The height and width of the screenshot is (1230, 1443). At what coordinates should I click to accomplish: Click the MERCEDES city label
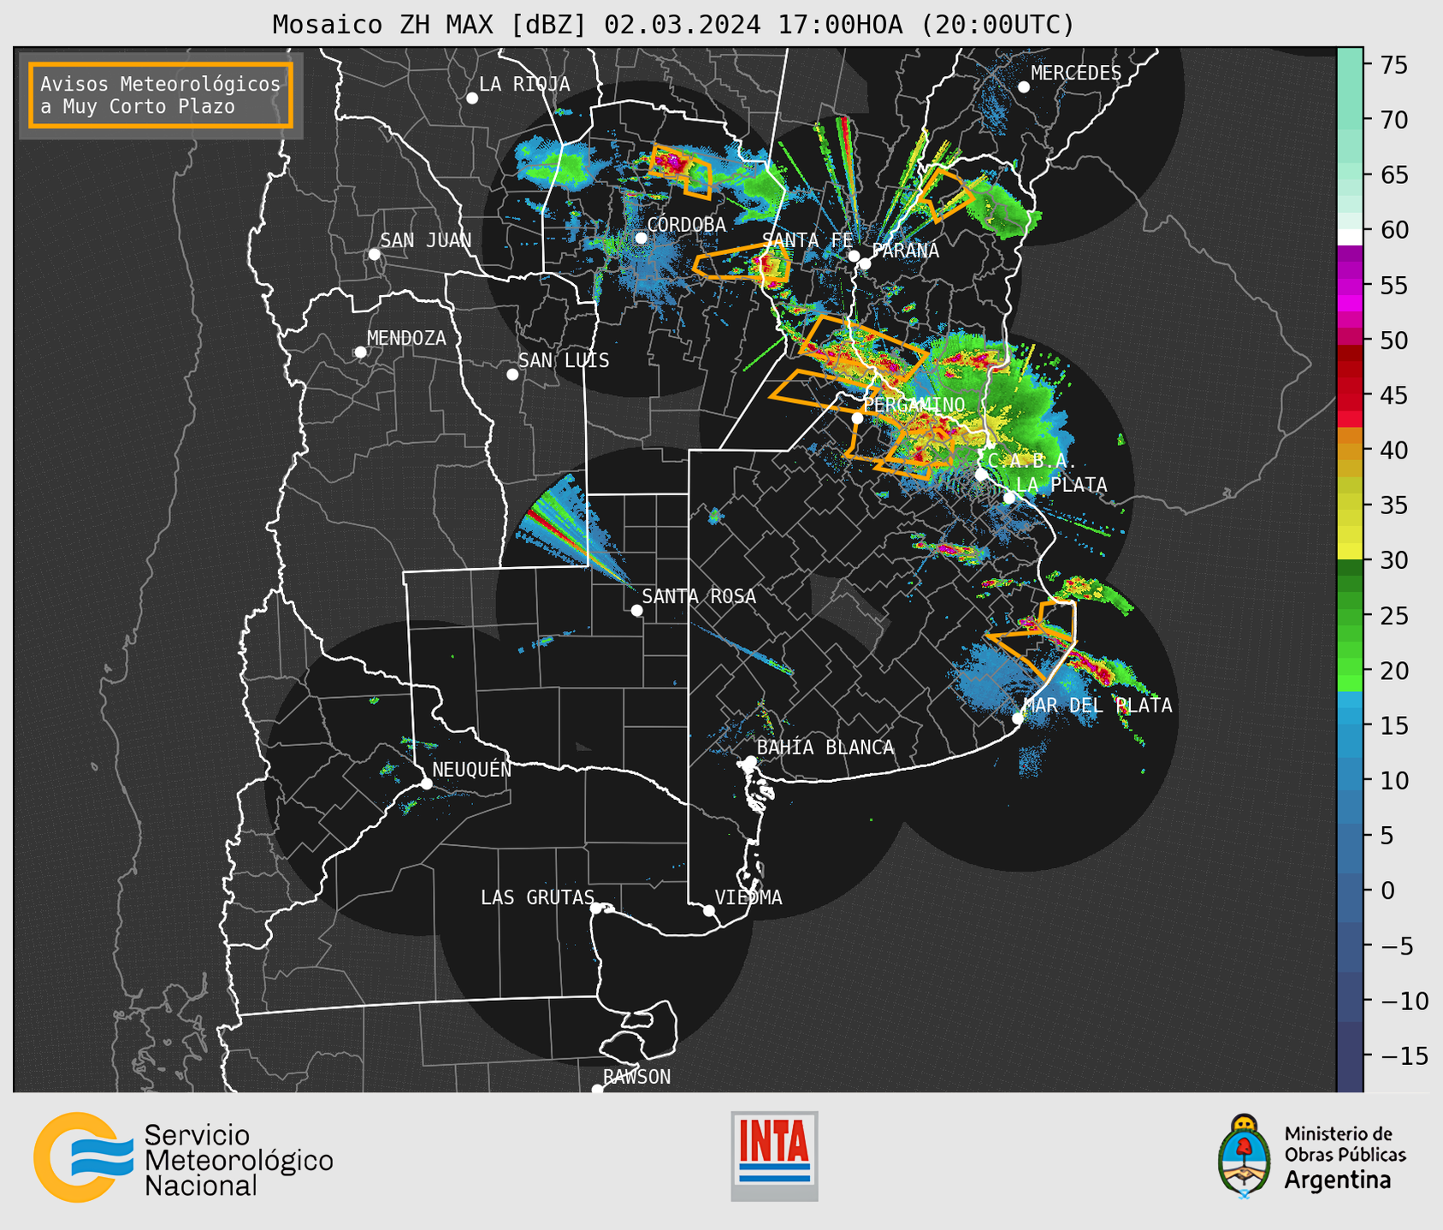pos(1076,74)
